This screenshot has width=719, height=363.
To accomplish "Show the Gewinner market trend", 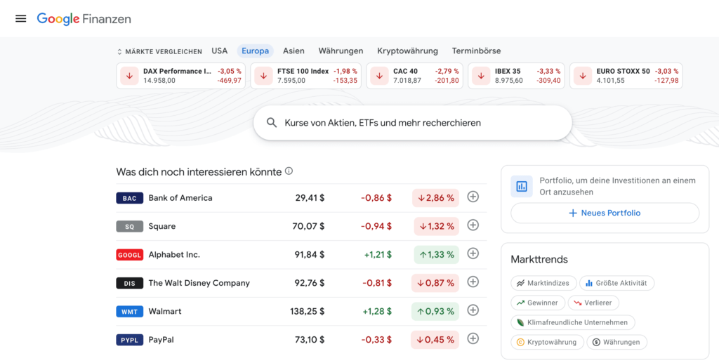I will [x=538, y=303].
